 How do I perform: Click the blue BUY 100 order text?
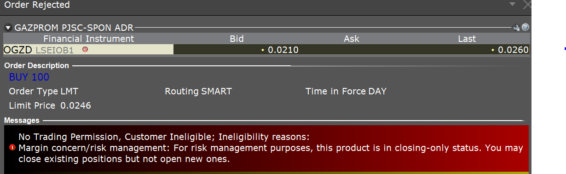tap(29, 77)
